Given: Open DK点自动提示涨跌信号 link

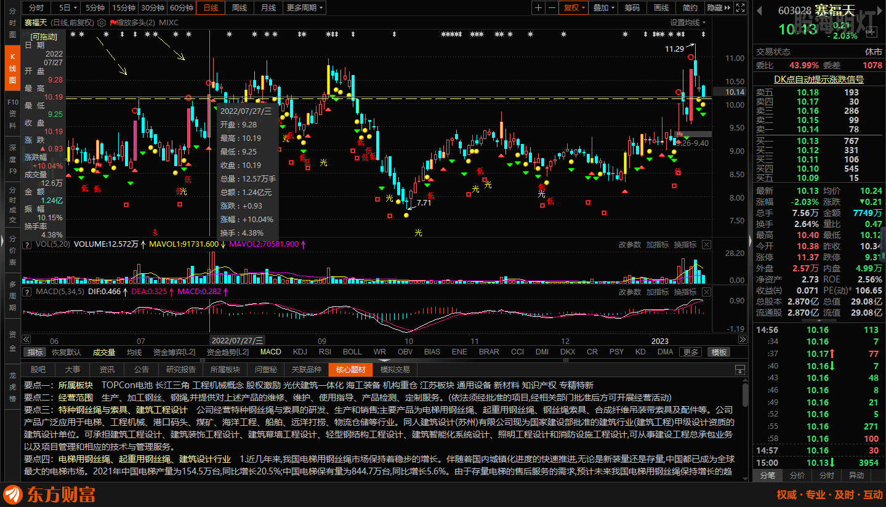Looking at the screenshot, I should click(818, 79).
